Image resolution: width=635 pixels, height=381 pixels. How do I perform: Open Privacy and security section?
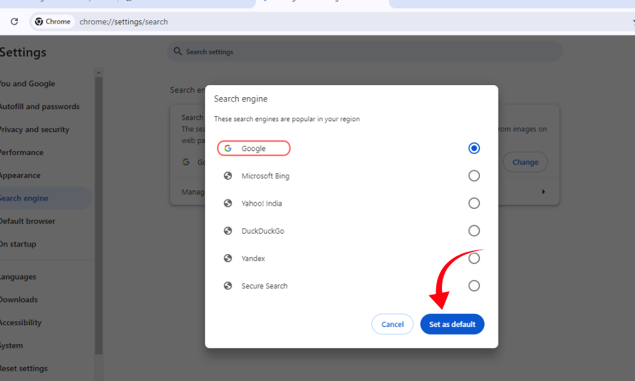point(34,130)
